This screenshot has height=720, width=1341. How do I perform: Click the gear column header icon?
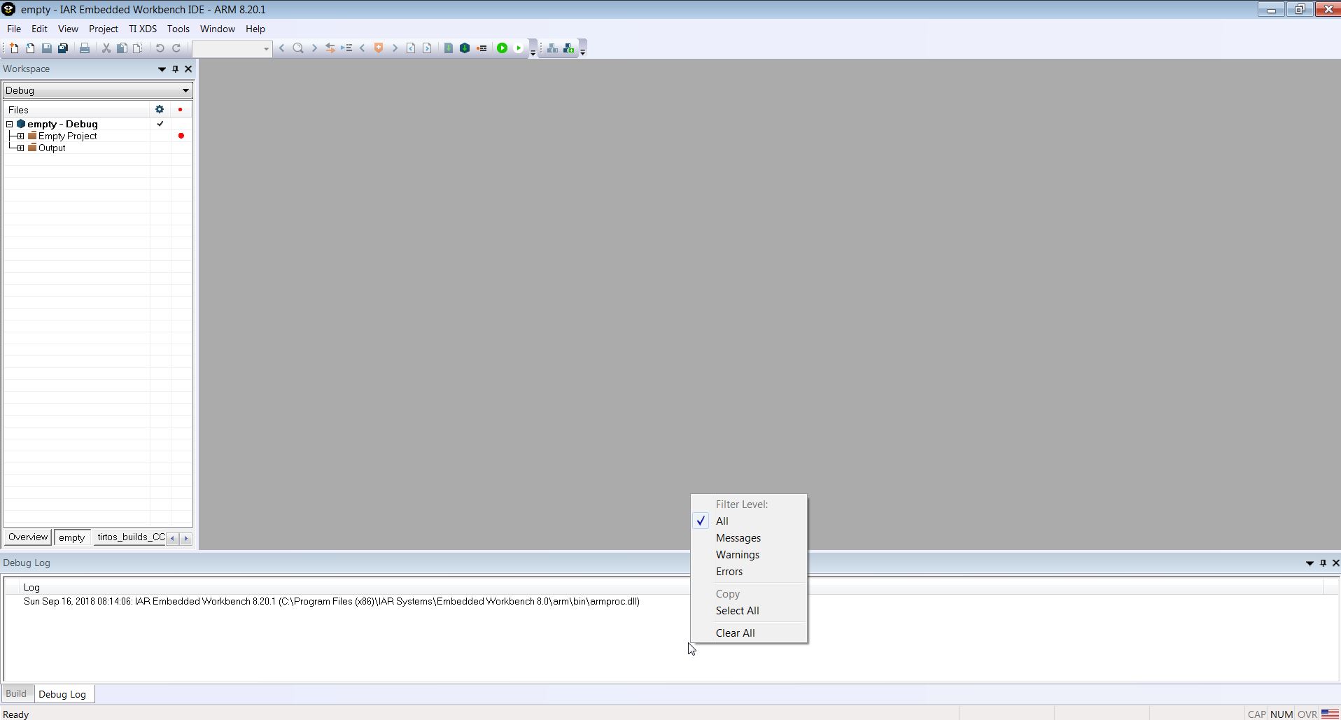tap(160, 110)
